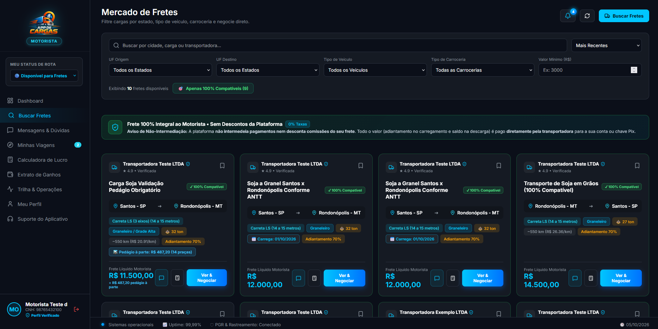Viewport: 658px width, 329px height.
Task: Open Trilha & Operações
Action: tap(45, 189)
